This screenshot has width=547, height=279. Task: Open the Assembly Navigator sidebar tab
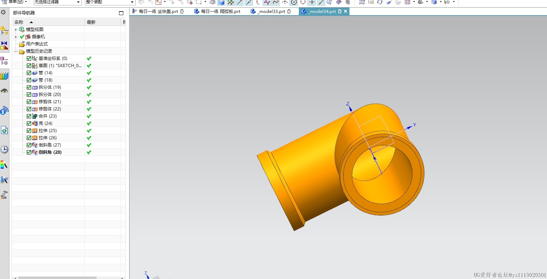click(x=4, y=30)
